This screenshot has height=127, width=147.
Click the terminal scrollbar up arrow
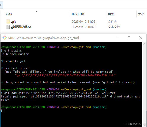coord(144,44)
